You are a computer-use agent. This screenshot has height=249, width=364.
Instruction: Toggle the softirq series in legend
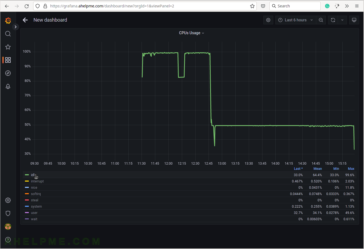point(36,194)
